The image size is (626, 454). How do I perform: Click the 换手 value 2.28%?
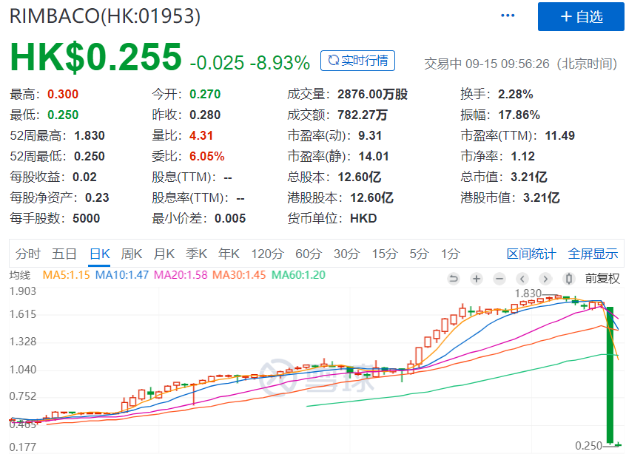(516, 94)
